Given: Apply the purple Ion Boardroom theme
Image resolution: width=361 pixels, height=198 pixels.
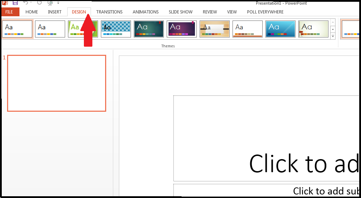Looking at the screenshot, I should [x=182, y=29].
